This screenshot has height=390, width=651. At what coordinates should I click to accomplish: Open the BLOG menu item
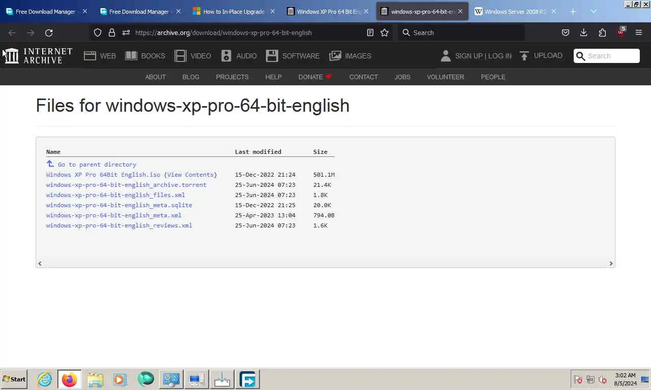pyautogui.click(x=191, y=77)
